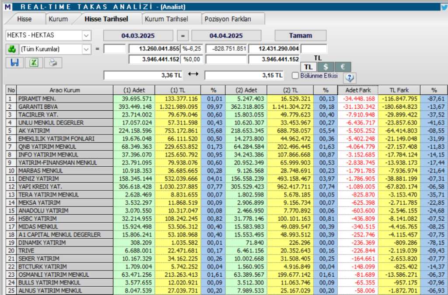Click the 12.431.290.004 total field
This screenshot has width=448, height=295.
[x=274, y=49]
